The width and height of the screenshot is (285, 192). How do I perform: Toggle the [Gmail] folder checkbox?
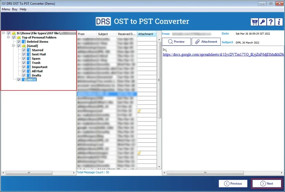click(19, 46)
